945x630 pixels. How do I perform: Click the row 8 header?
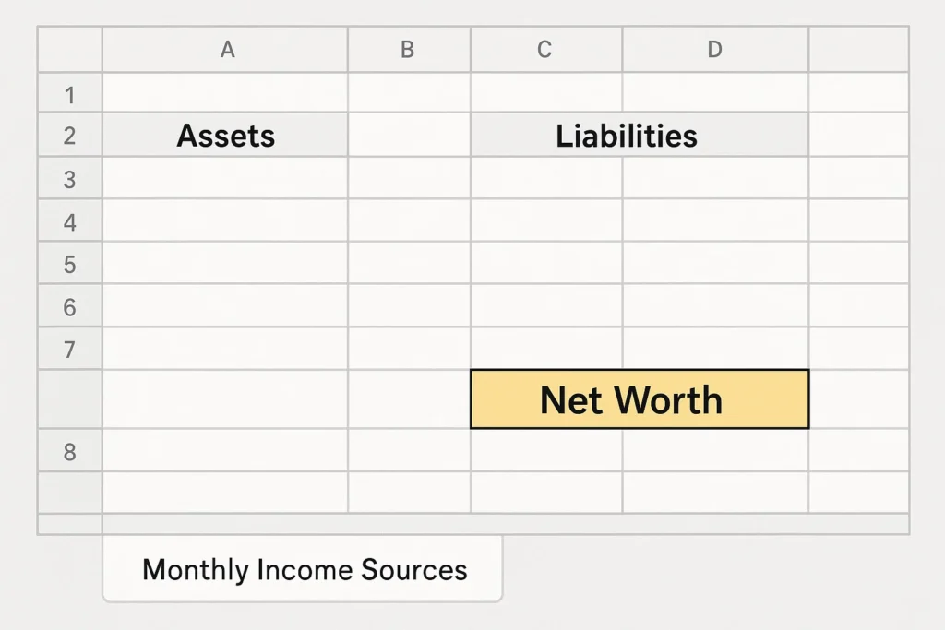pos(70,451)
